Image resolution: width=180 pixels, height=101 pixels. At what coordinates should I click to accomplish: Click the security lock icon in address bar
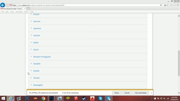[x=165, y=5]
